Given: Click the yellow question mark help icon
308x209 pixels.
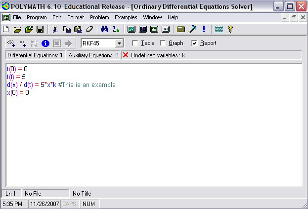Looking at the screenshot, I should coord(230,29).
